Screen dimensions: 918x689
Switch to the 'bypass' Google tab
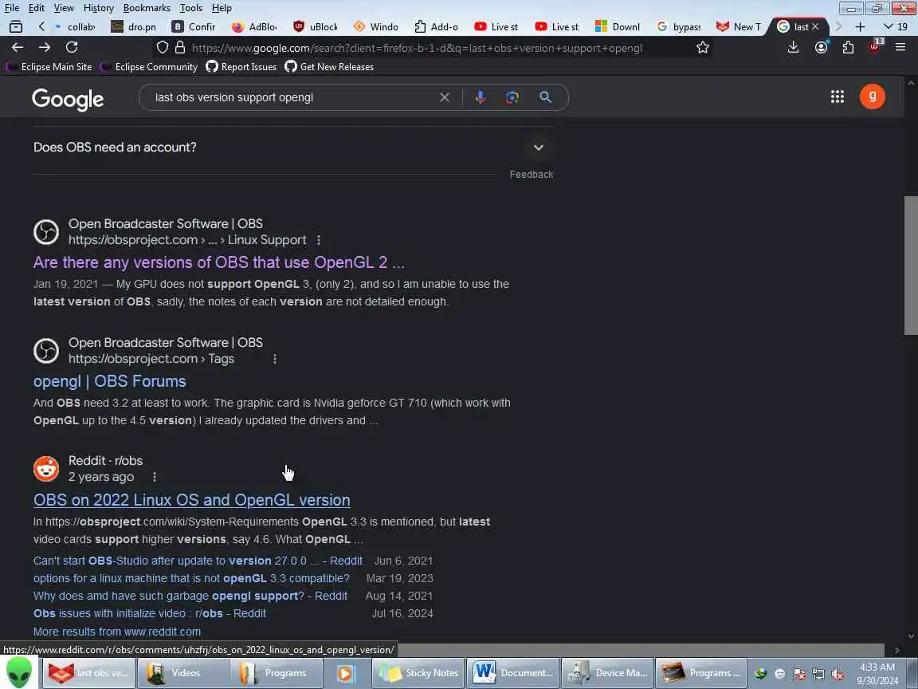(679, 26)
